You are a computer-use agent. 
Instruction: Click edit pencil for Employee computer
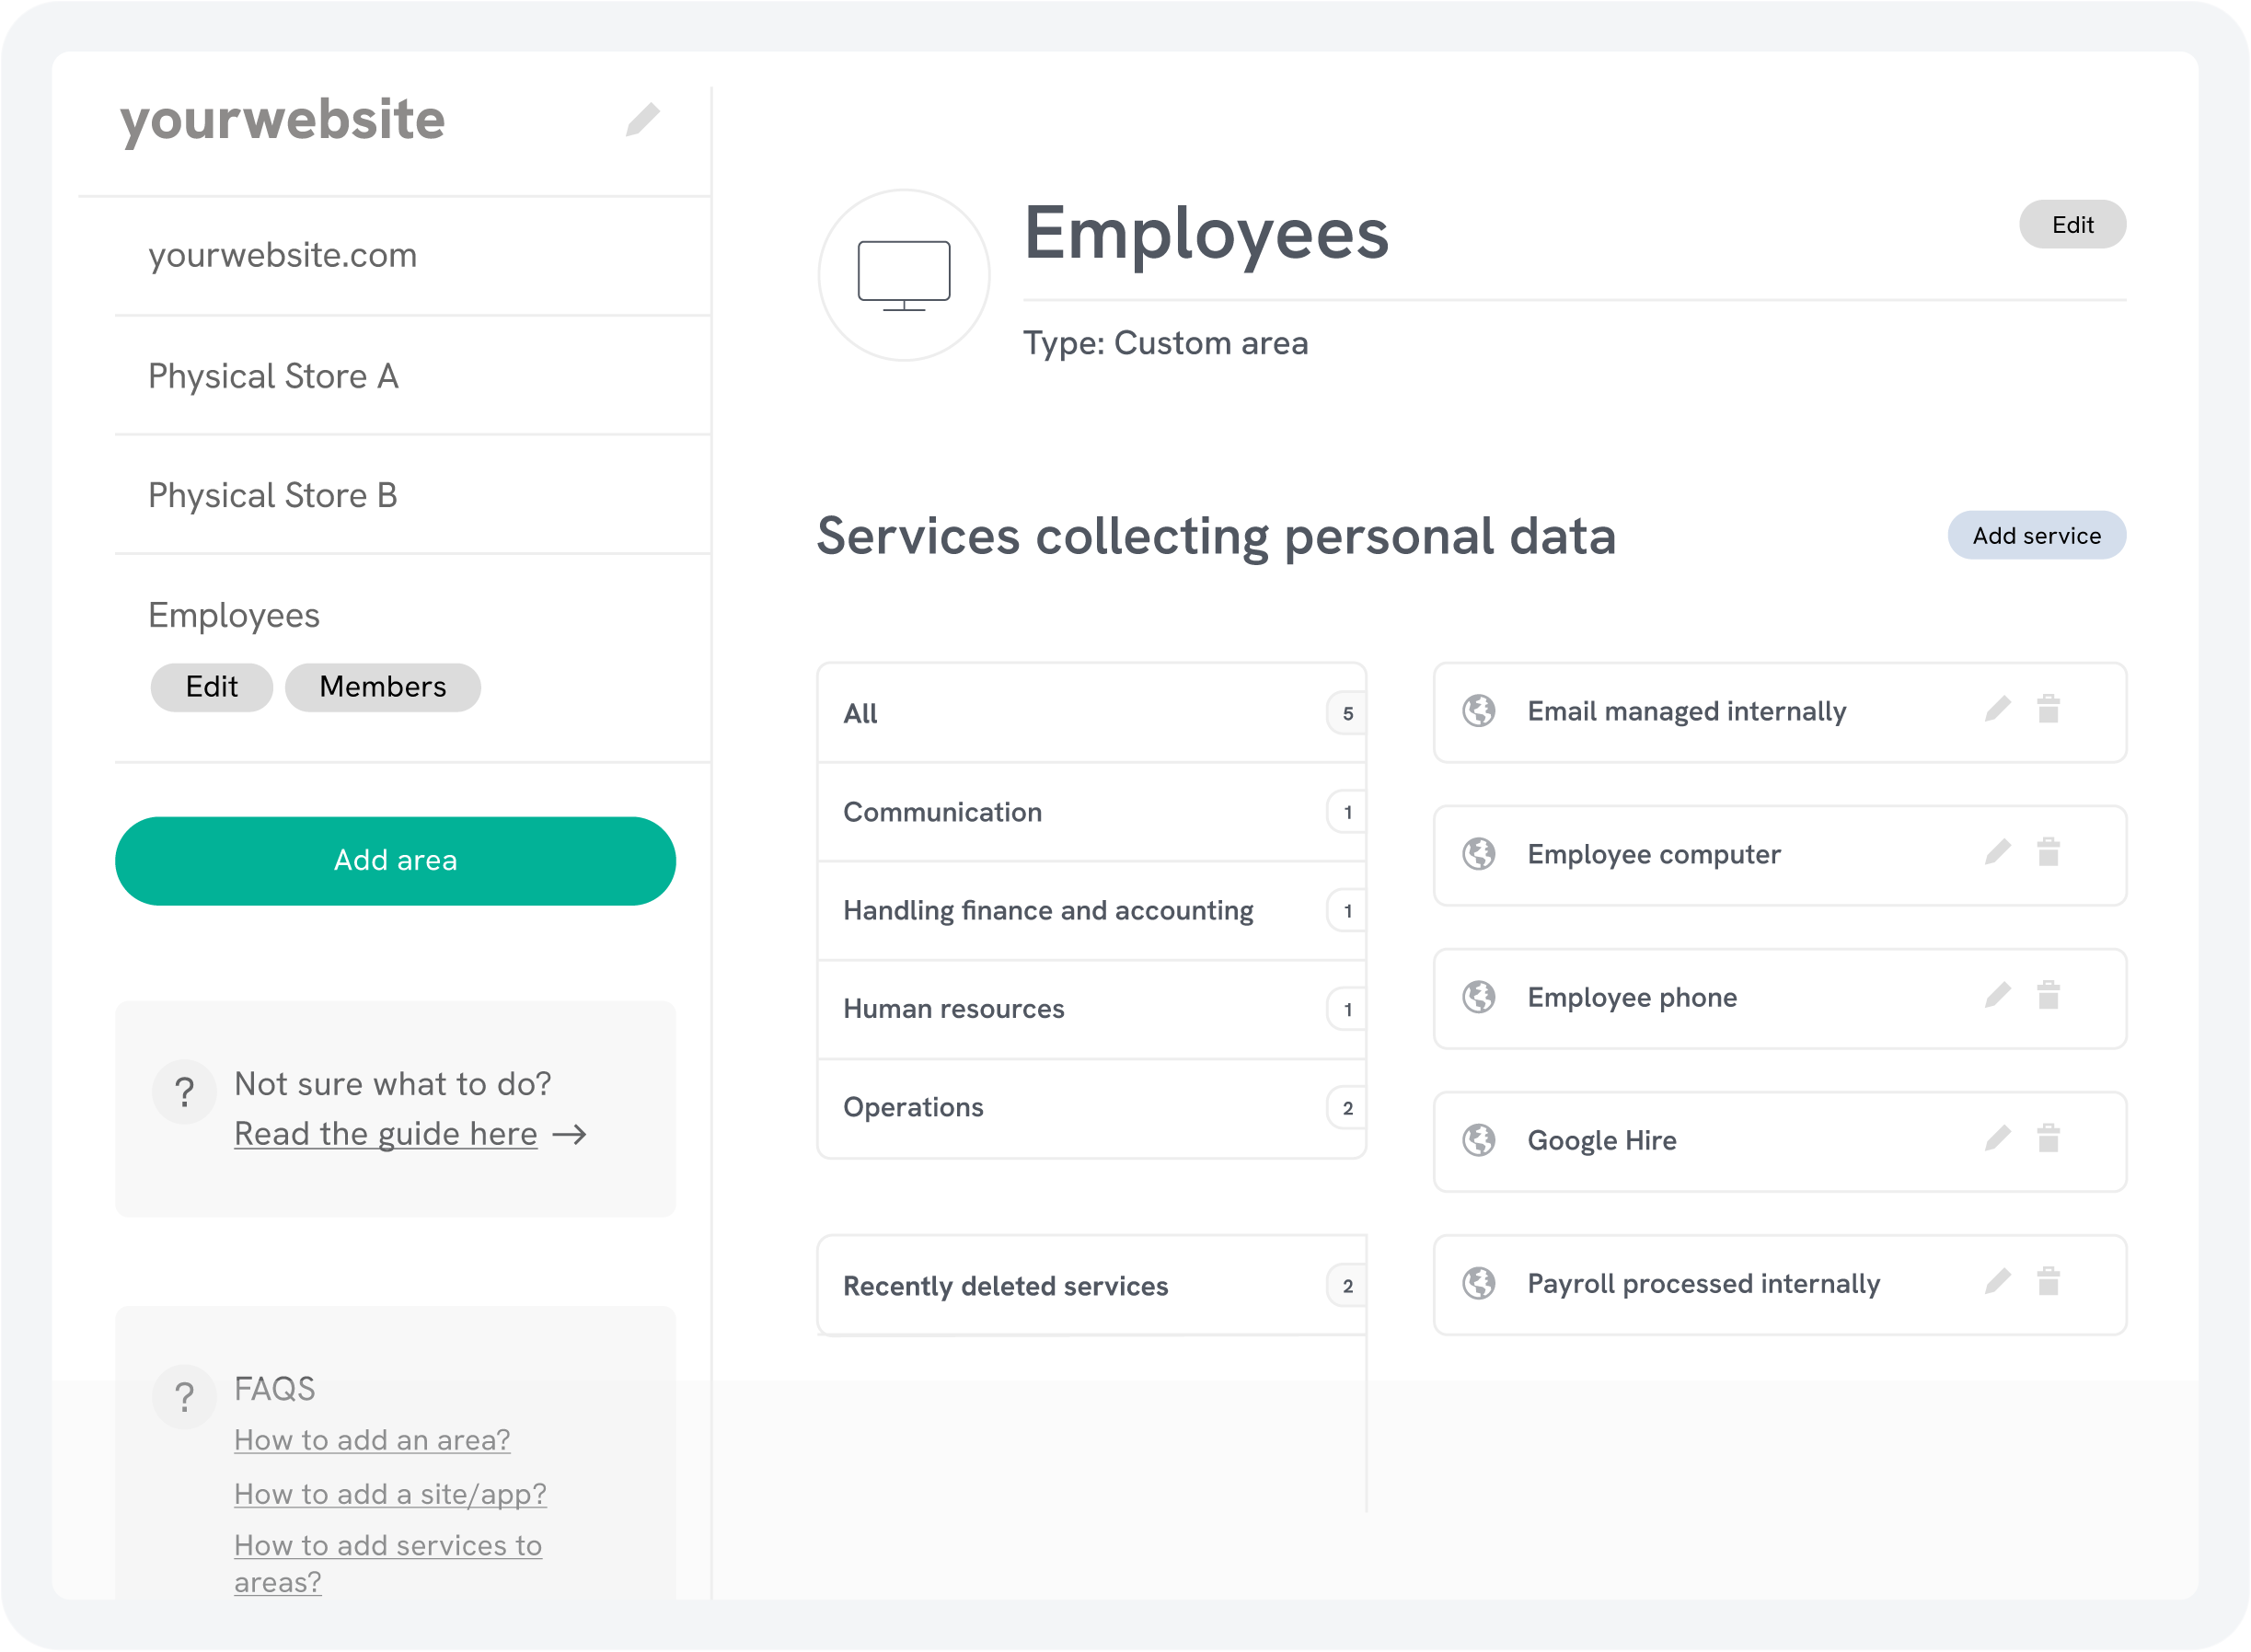click(x=1997, y=853)
